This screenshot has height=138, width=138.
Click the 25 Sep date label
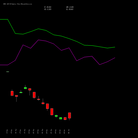coord(47,131)
